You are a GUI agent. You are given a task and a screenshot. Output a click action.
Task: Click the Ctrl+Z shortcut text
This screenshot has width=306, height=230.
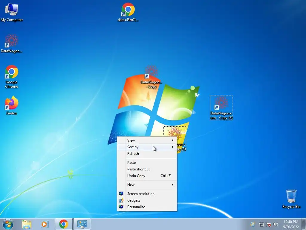[166, 175]
